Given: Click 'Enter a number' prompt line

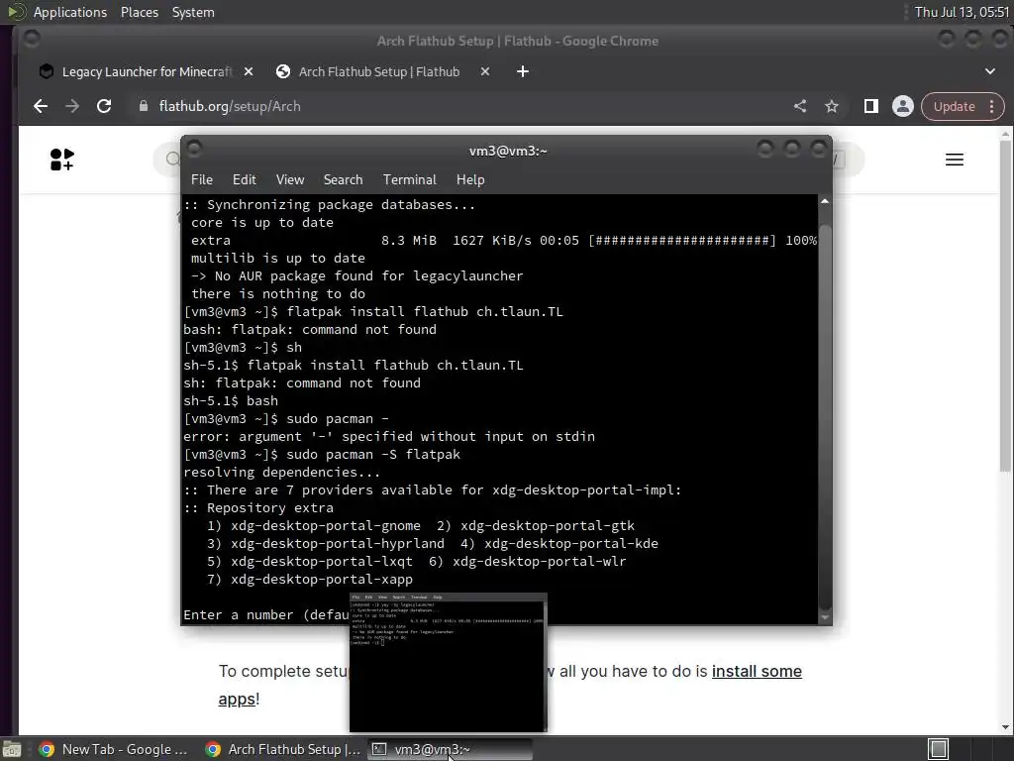Looking at the screenshot, I should (266, 614).
